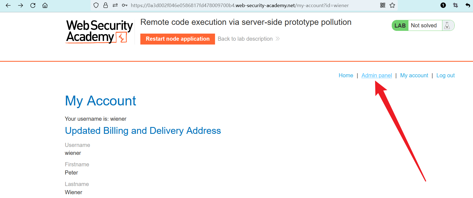Open the QR code generator icon
Screen dimensions: 473x198
[x=383, y=5]
